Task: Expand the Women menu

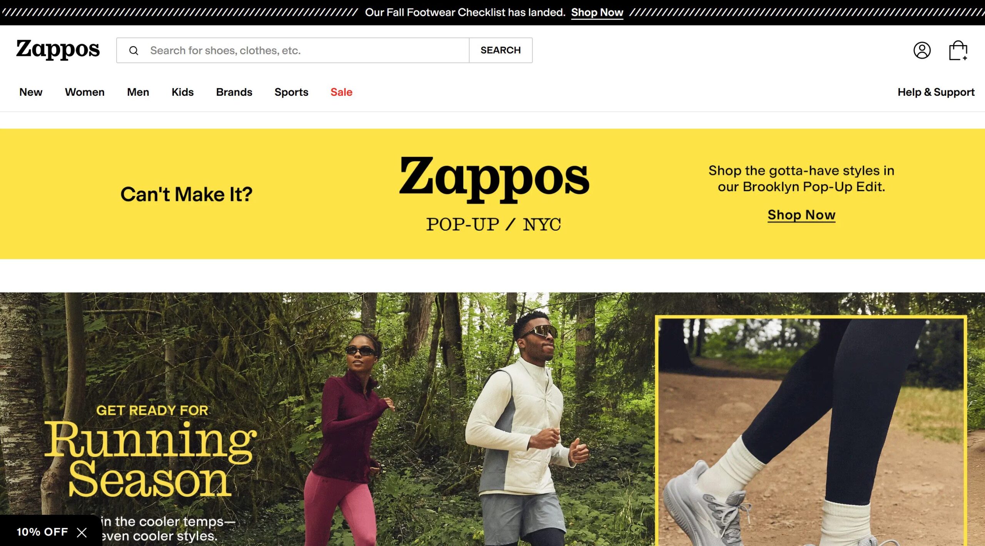Action: [85, 92]
